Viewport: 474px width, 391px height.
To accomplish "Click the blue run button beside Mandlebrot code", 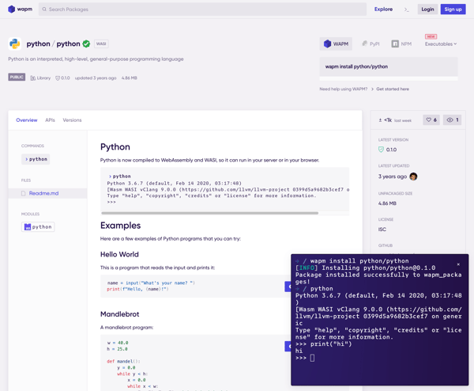I will 288,346.
